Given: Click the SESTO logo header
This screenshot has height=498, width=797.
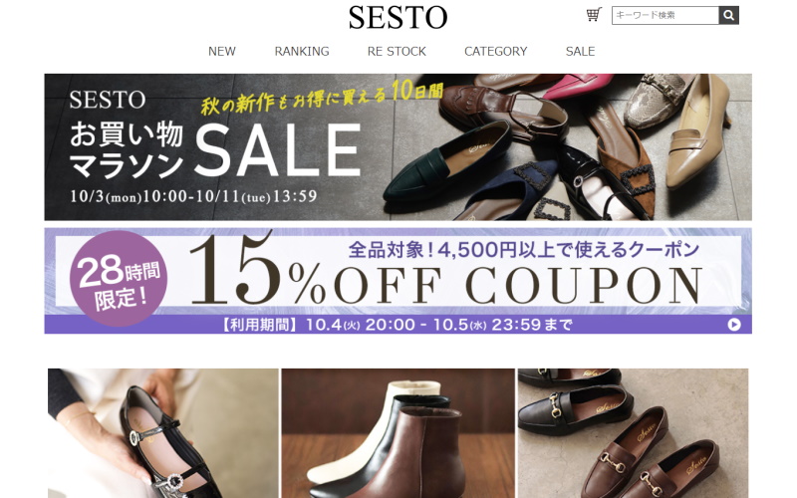Looking at the screenshot, I should coord(398,18).
